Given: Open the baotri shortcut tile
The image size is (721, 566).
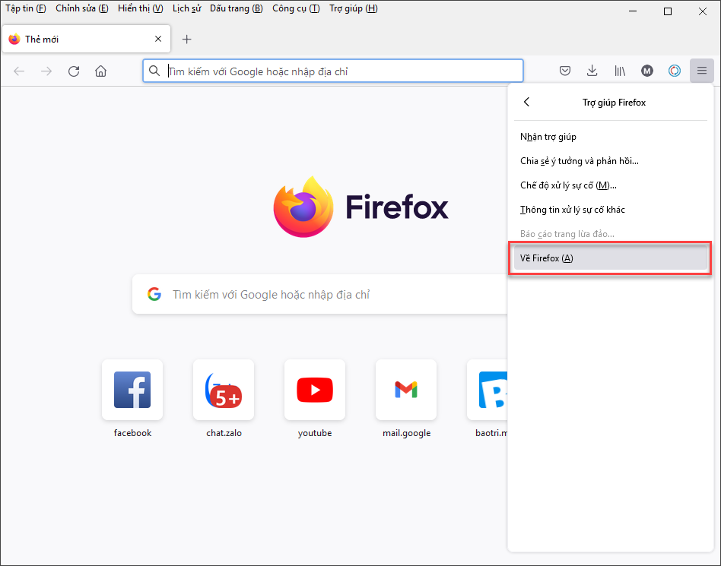Looking at the screenshot, I should point(488,390).
